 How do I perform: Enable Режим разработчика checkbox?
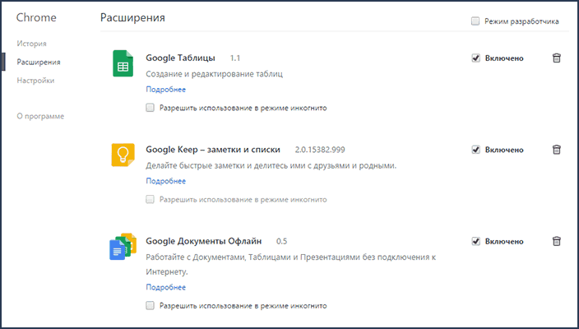[x=475, y=21]
